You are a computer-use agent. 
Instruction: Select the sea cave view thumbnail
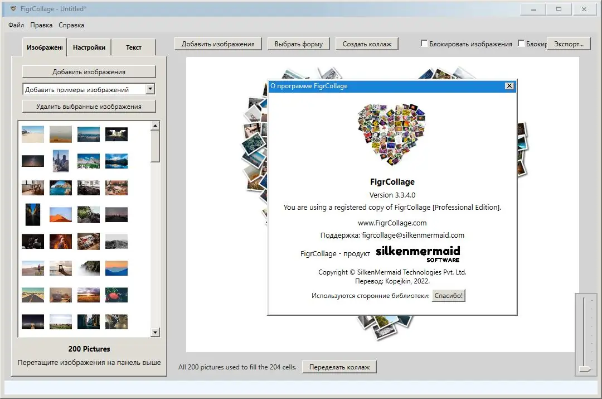pyautogui.click(x=61, y=188)
